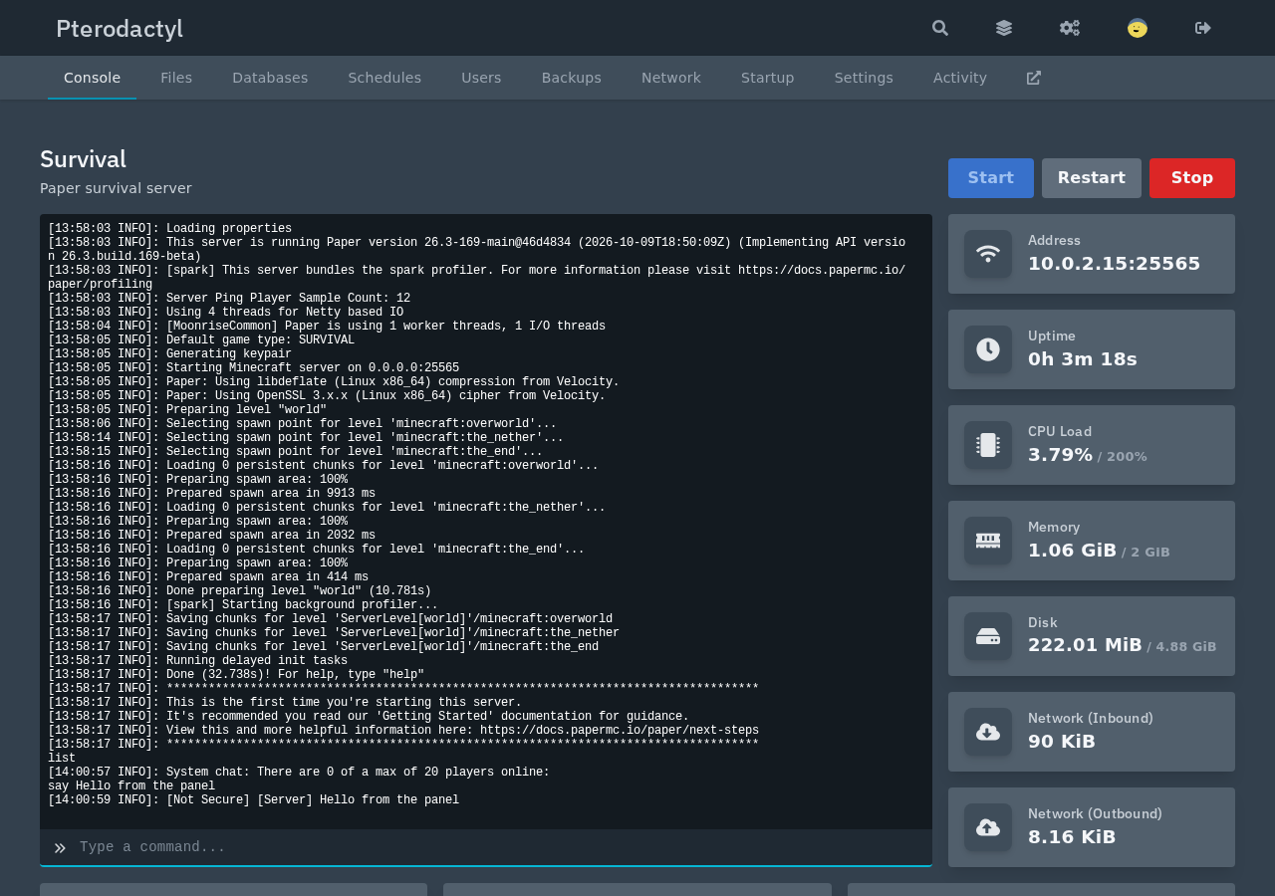Viewport: 1275px width, 896px height.
Task: Click the inbound value 90 KiB
Action: pyautogui.click(x=1062, y=742)
